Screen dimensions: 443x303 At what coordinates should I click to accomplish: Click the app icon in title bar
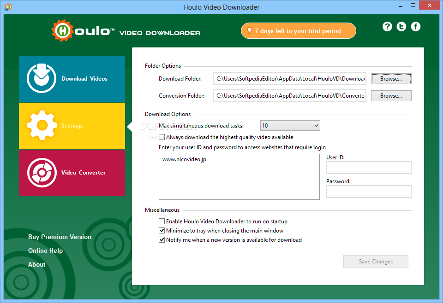[x=8, y=7]
